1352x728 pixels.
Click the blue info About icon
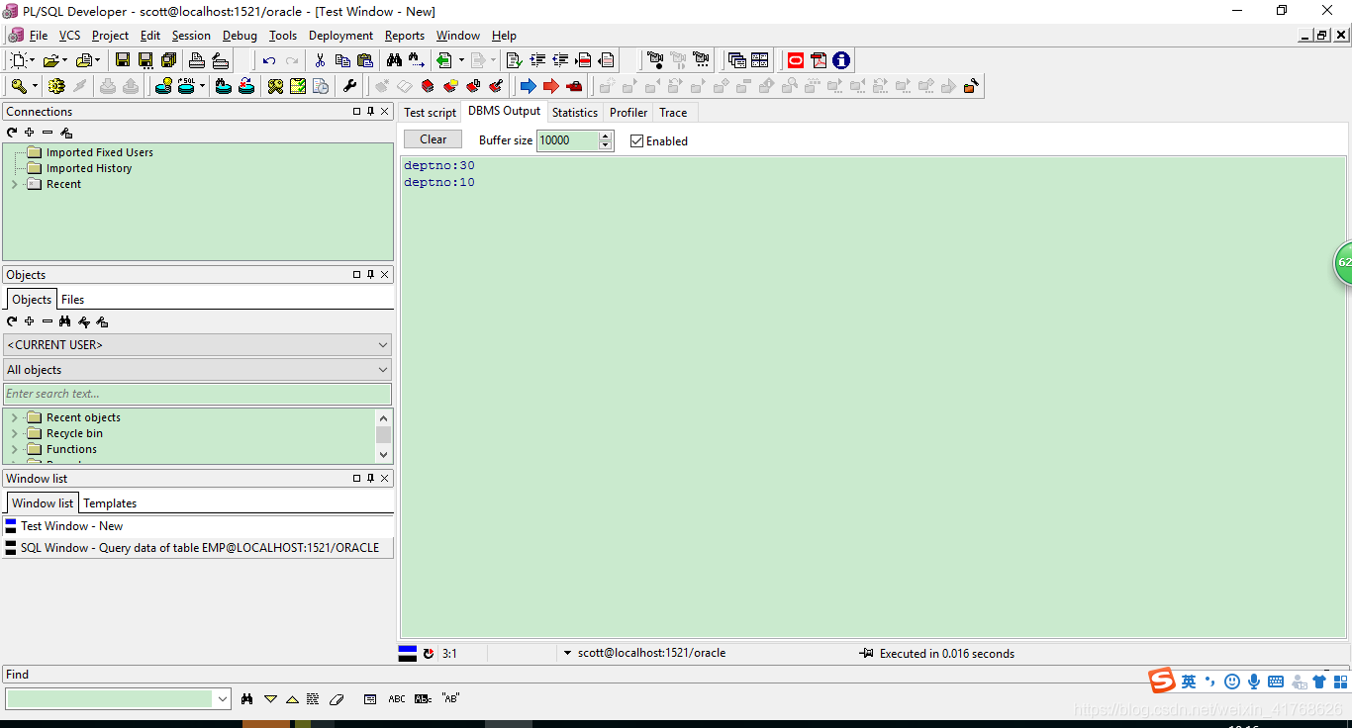coord(841,60)
